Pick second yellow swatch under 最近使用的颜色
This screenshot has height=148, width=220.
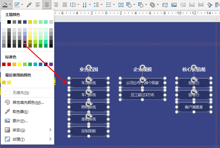pos(9,82)
